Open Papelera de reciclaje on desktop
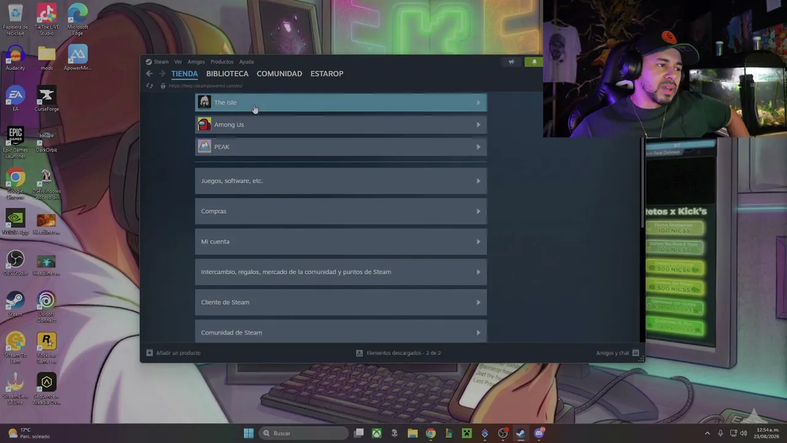Image resolution: width=787 pixels, height=443 pixels. tap(15, 20)
